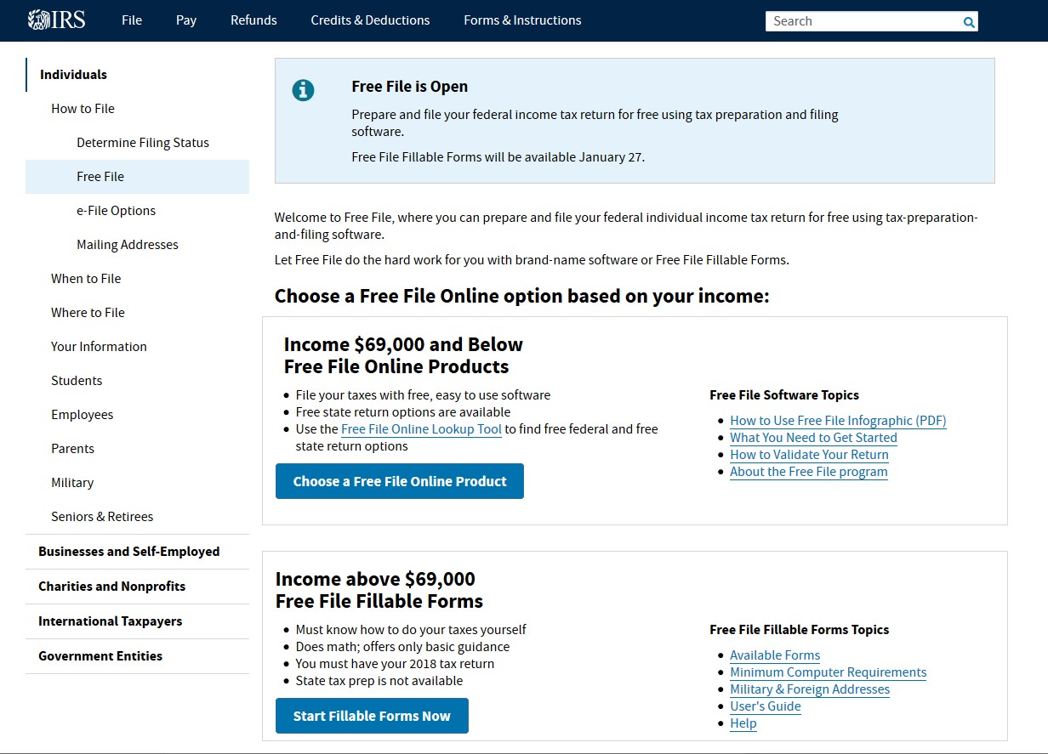Open Students sidebar link

tap(77, 381)
